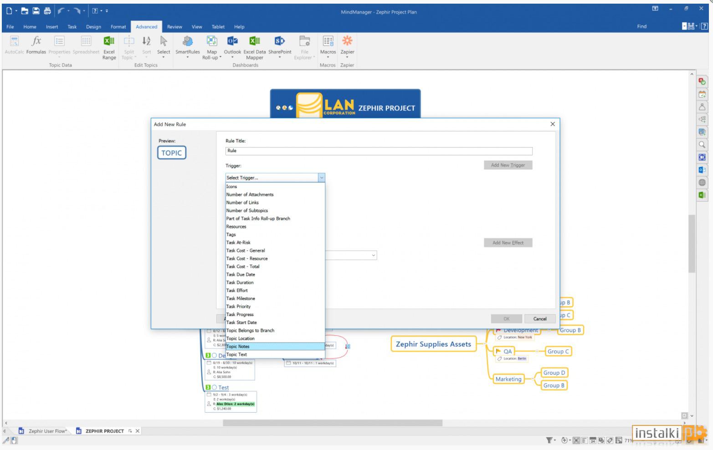This screenshot has height=450, width=713.
Task: Close the Add New Rule dialog
Action: (553, 124)
